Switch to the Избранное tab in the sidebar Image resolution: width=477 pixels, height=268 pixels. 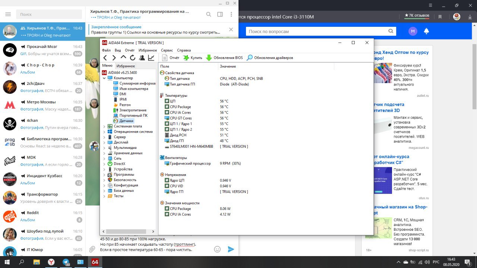tap(126, 66)
